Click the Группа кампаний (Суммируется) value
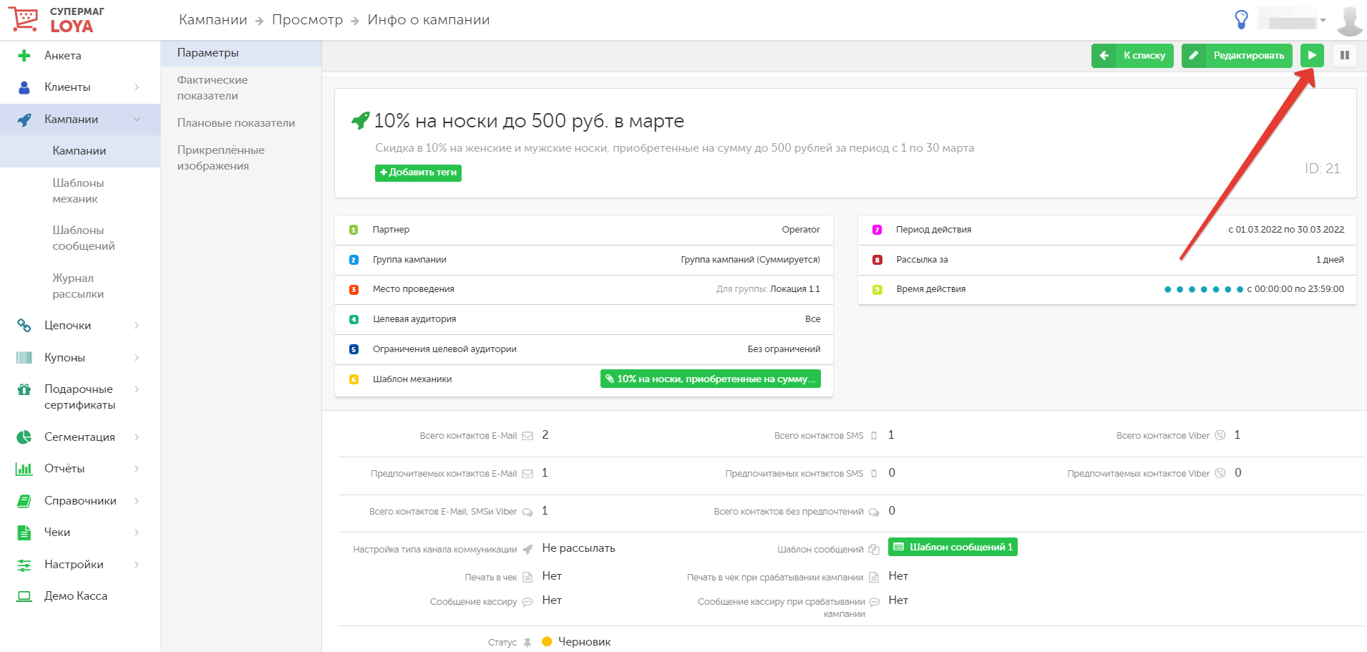Screen dimensions: 1367x652 point(750,260)
